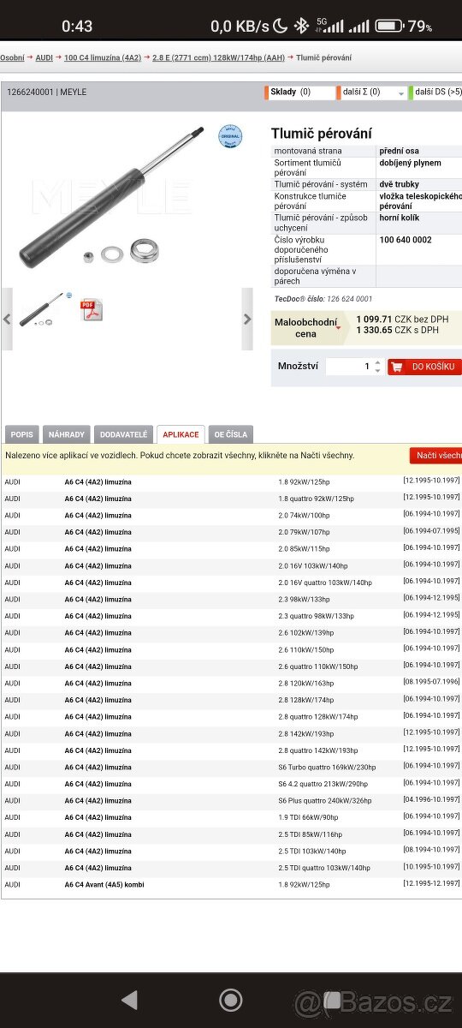Select the shock absorber thumbnail image
Screen dimensions: 462x1028
(40, 311)
